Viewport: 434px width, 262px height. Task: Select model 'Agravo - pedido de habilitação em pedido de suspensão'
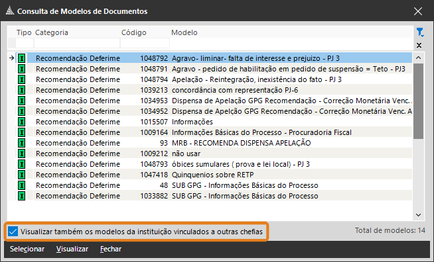pos(289,69)
